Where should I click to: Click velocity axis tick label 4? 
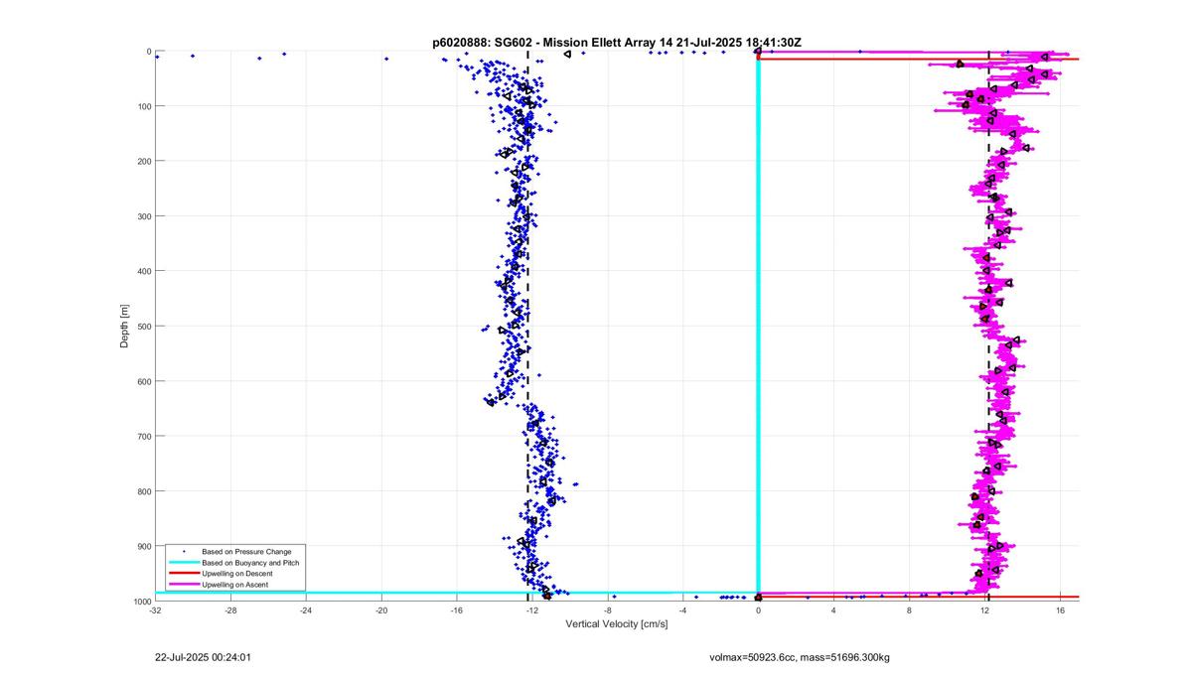click(x=833, y=611)
